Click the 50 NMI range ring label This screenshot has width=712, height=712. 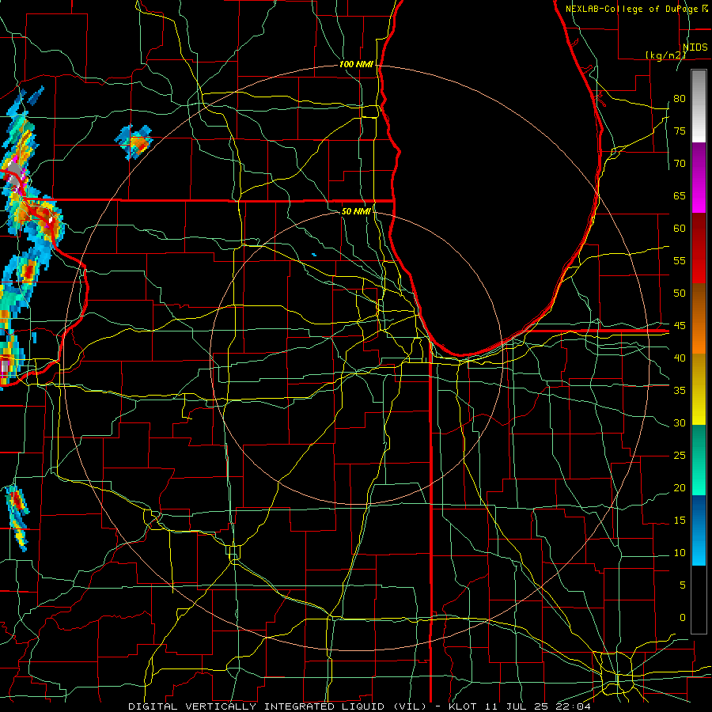[x=356, y=211]
